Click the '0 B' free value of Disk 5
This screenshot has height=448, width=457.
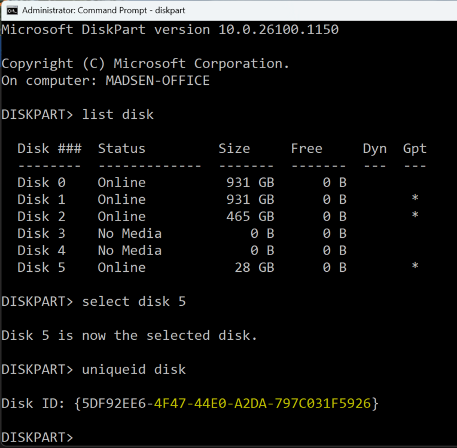coord(334,267)
